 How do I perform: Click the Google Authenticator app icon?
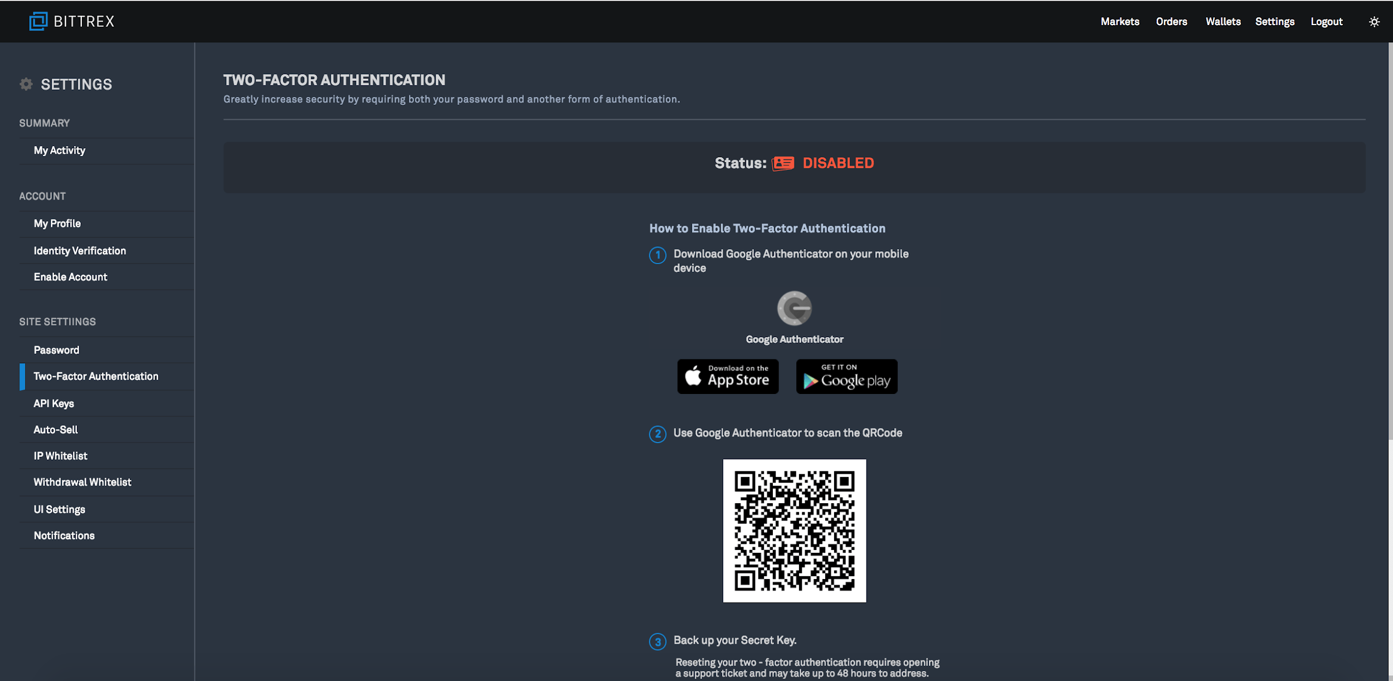[794, 308]
